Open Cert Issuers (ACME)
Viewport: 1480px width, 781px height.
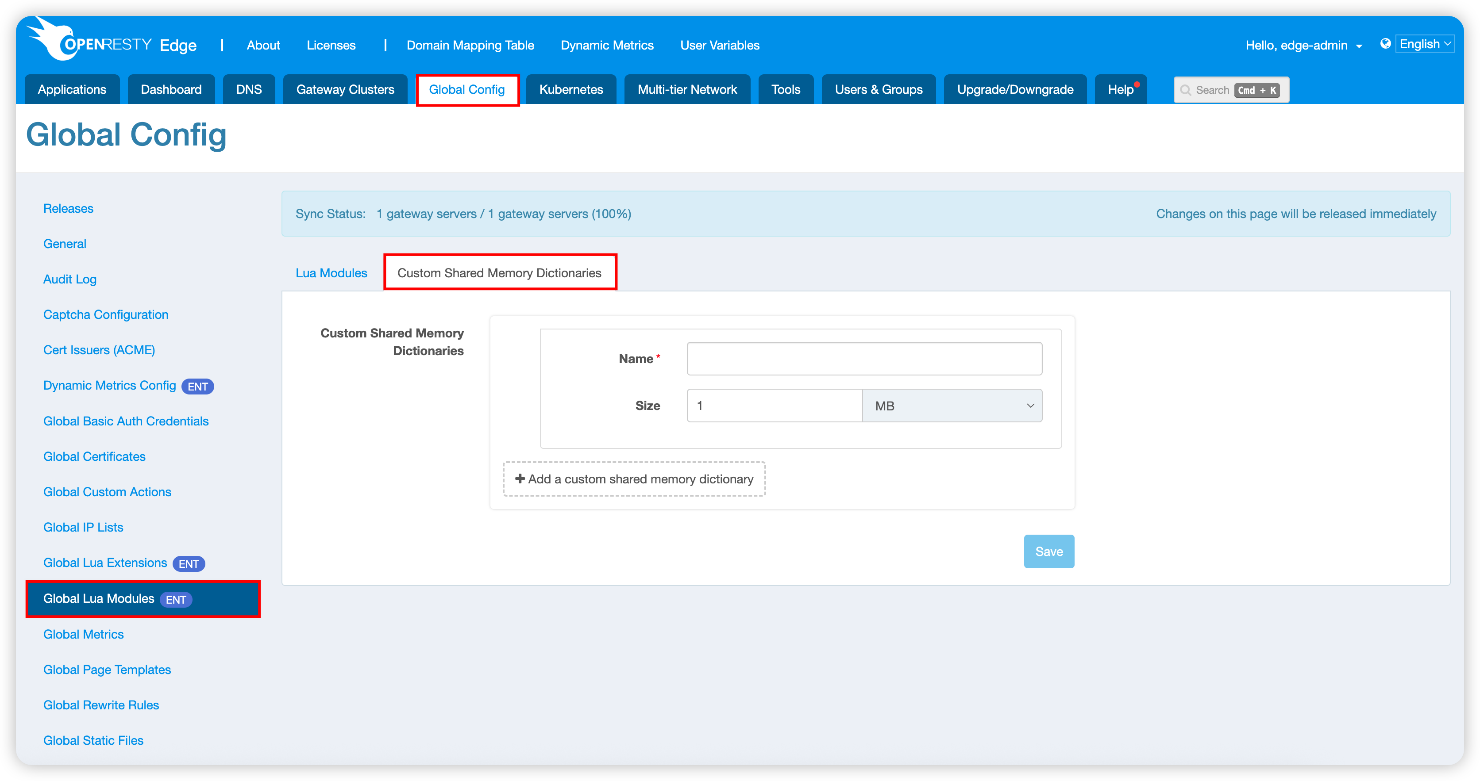[99, 350]
